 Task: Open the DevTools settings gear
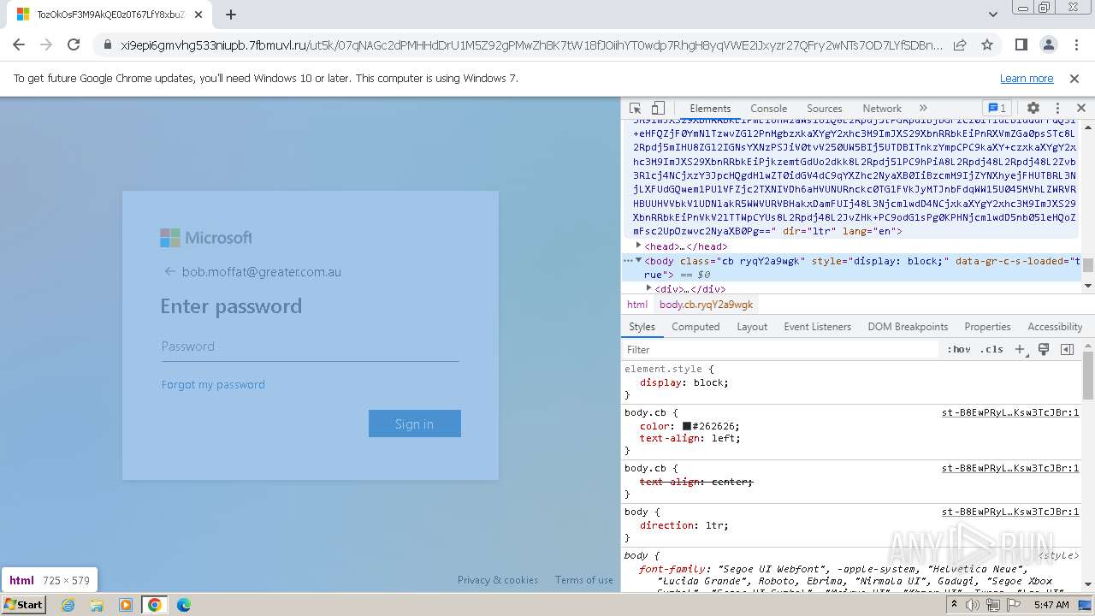click(x=1033, y=109)
